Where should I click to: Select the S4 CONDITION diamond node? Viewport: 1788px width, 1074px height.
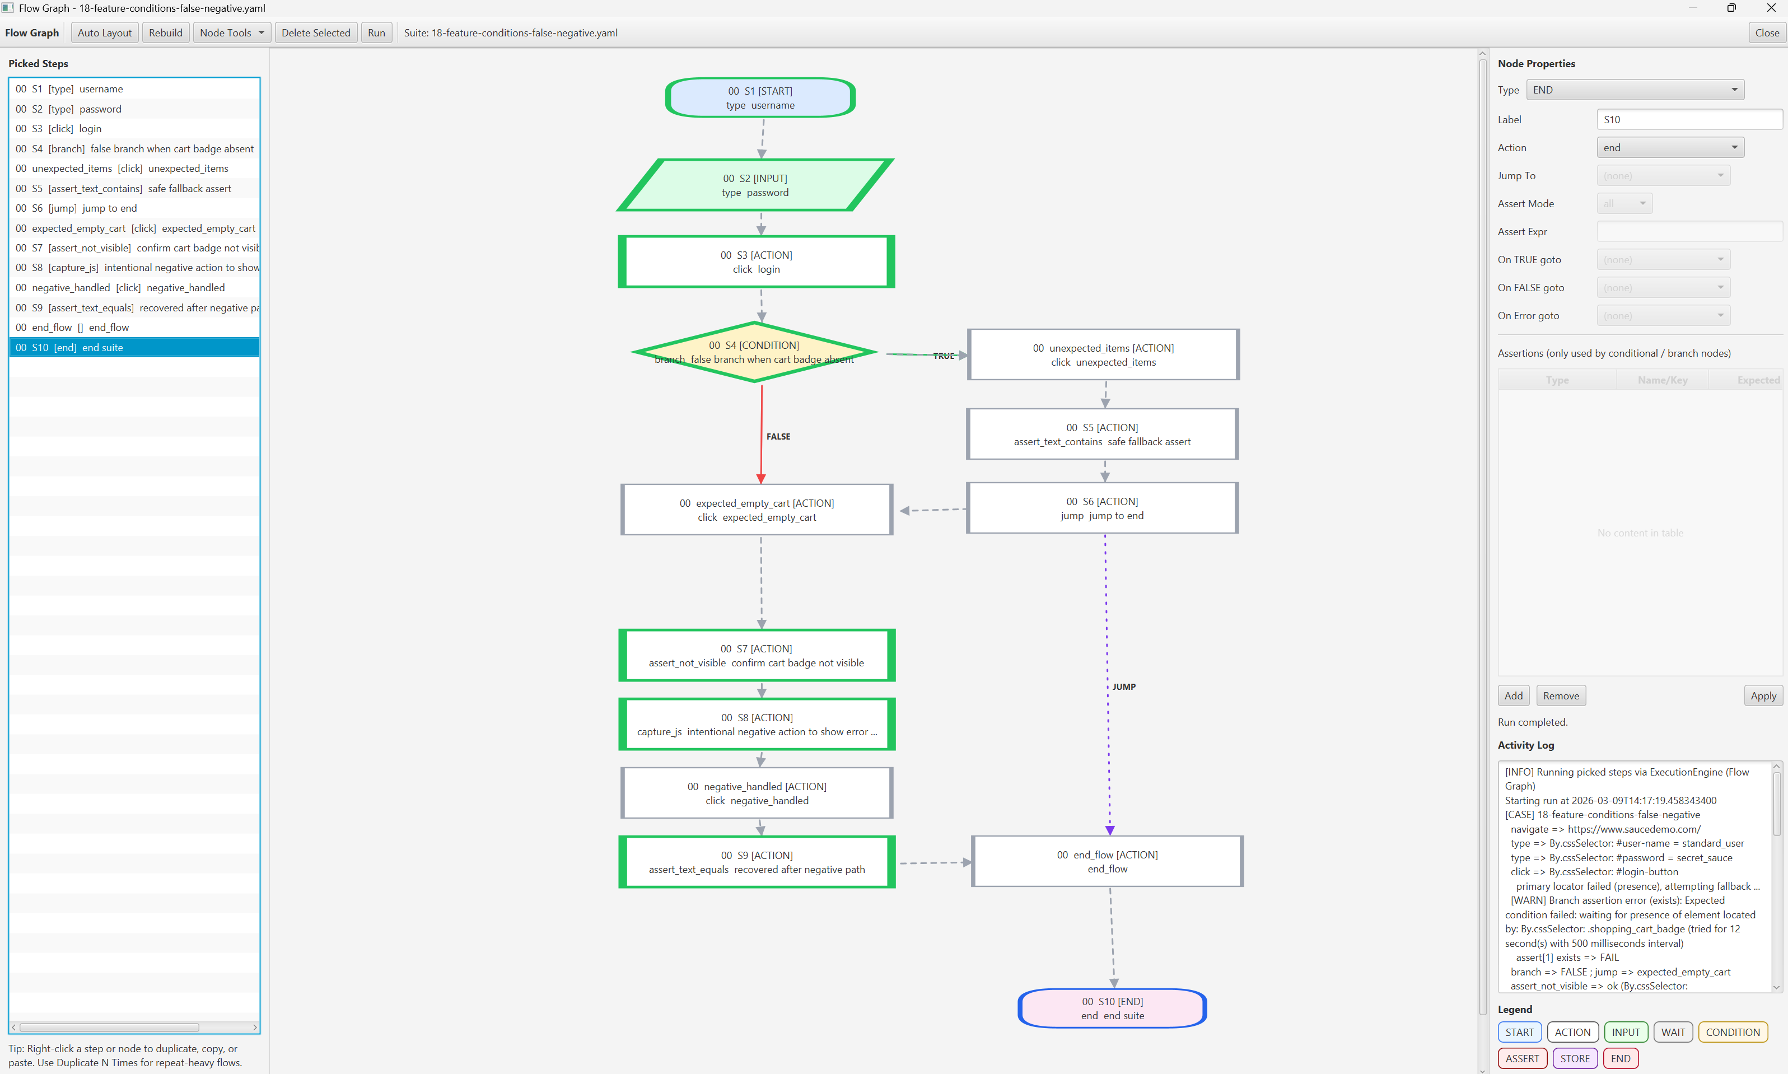tap(754, 352)
